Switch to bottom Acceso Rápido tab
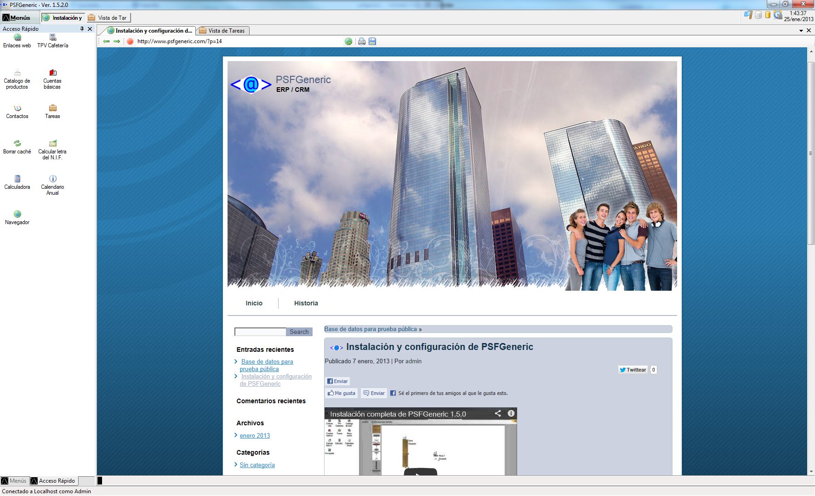 [53, 481]
